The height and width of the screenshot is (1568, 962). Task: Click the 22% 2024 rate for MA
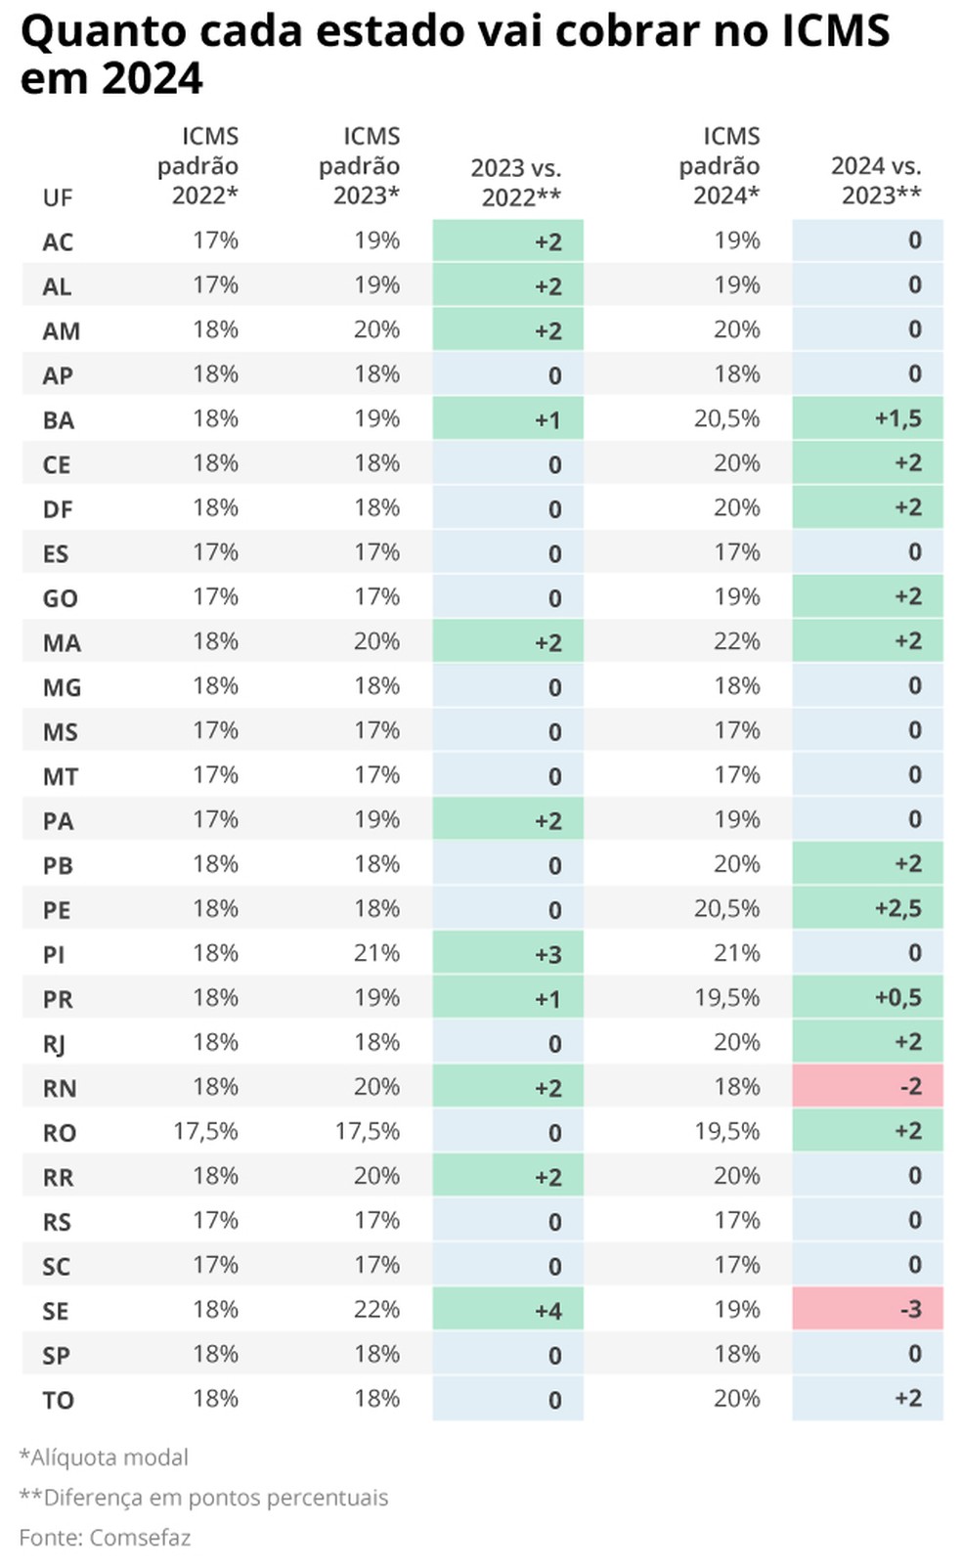[x=737, y=641]
